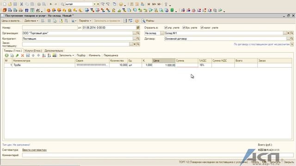
Task: Edit current row with the green pencil icon
Action: tap(17, 55)
